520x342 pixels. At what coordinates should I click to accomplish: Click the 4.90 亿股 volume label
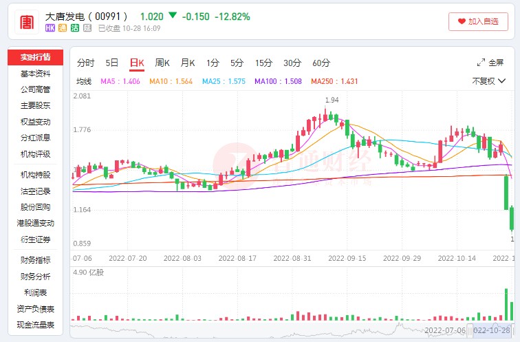point(88,272)
